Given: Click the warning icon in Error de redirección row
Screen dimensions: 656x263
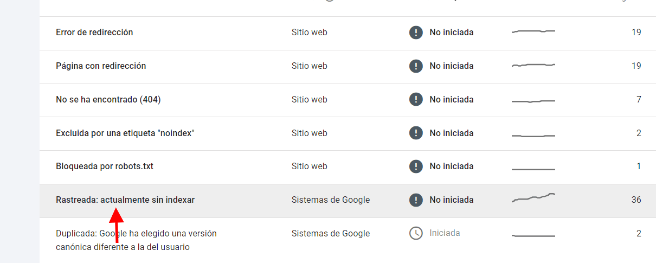Looking at the screenshot, I should click(x=416, y=33).
